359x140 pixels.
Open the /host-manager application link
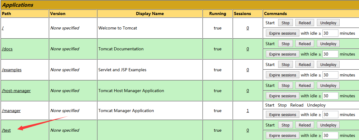click(x=16, y=91)
